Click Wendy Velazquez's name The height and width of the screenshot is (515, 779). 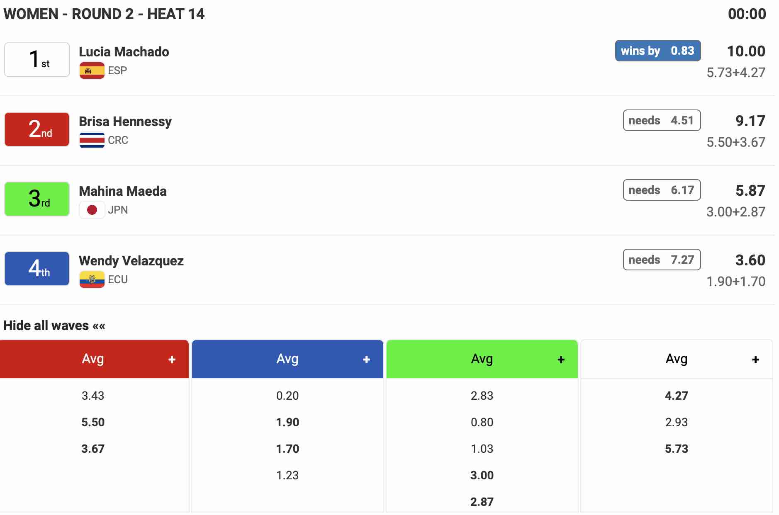point(131,261)
